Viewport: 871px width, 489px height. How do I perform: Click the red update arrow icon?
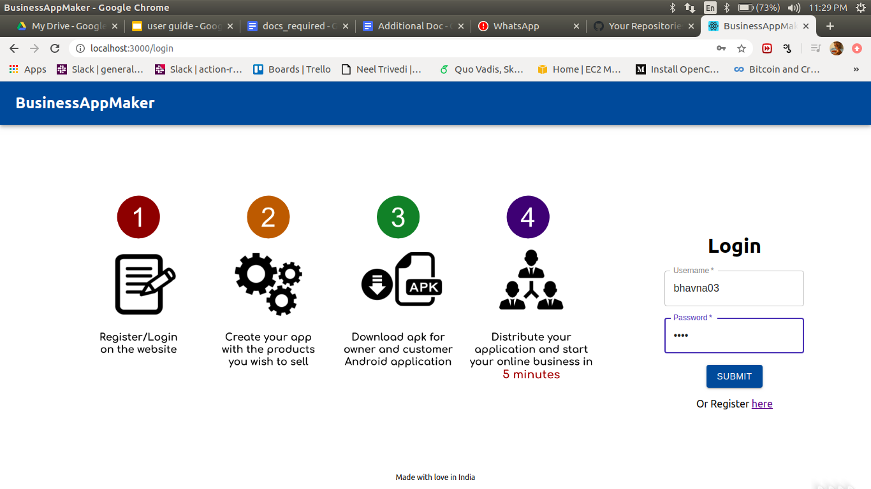point(857,48)
